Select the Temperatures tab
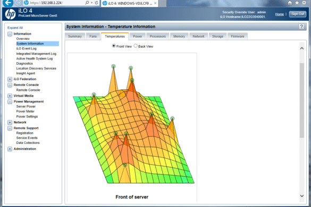 115,37
